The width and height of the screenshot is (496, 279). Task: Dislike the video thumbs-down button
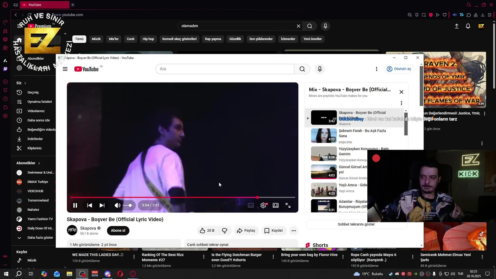pos(224,231)
